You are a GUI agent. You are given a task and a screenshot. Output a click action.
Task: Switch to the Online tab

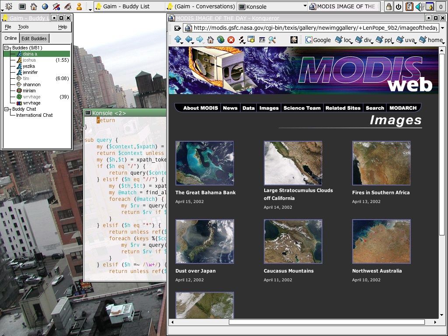click(10, 38)
